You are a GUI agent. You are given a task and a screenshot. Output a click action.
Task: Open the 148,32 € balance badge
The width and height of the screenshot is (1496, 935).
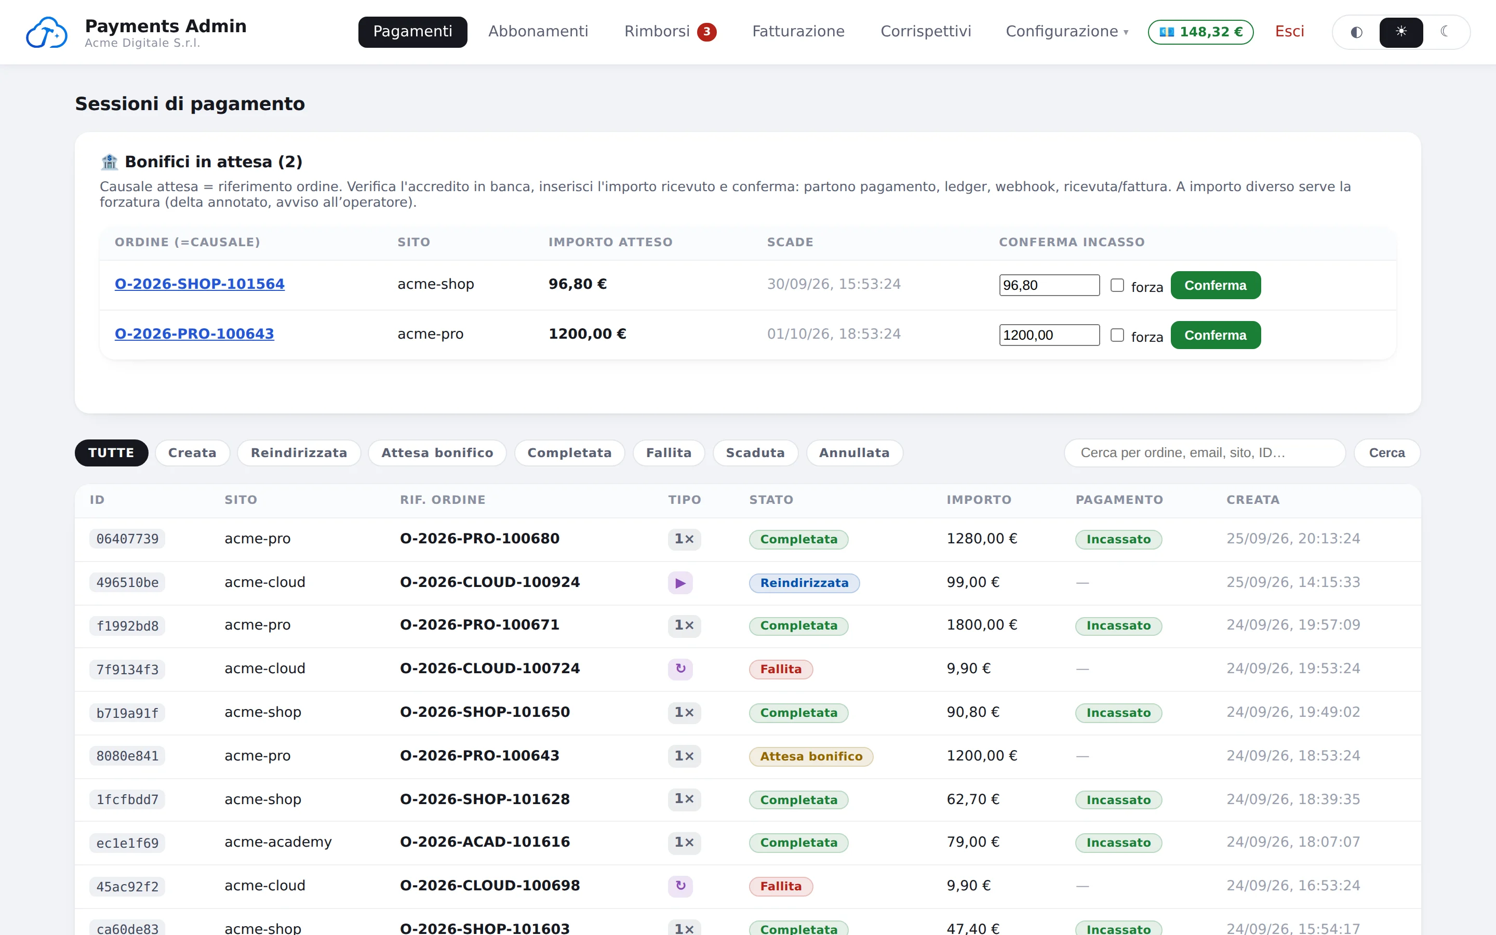[x=1200, y=32]
